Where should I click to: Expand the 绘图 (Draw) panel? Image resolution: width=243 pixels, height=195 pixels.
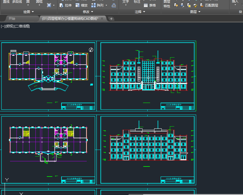point(29,12)
